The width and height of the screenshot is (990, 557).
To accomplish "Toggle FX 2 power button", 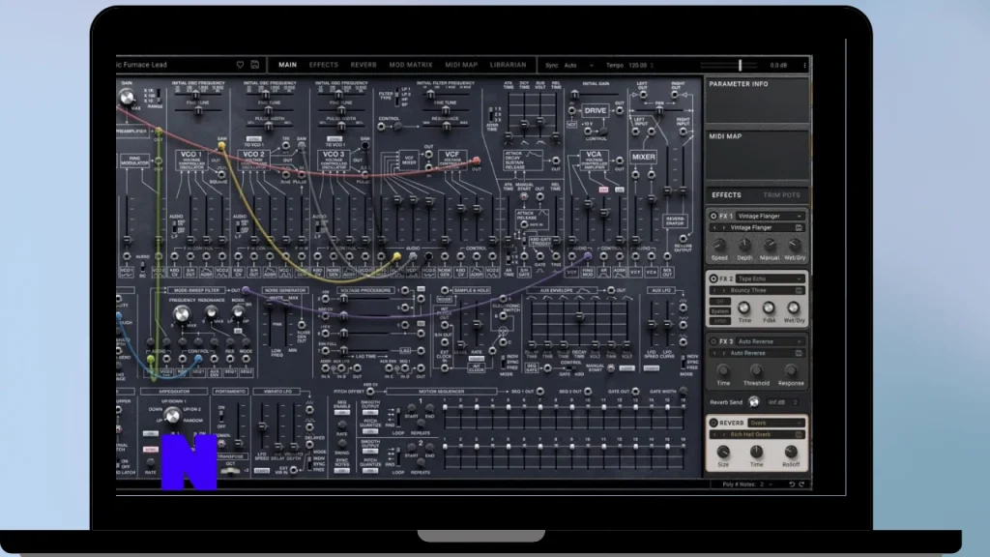I will 713,278.
